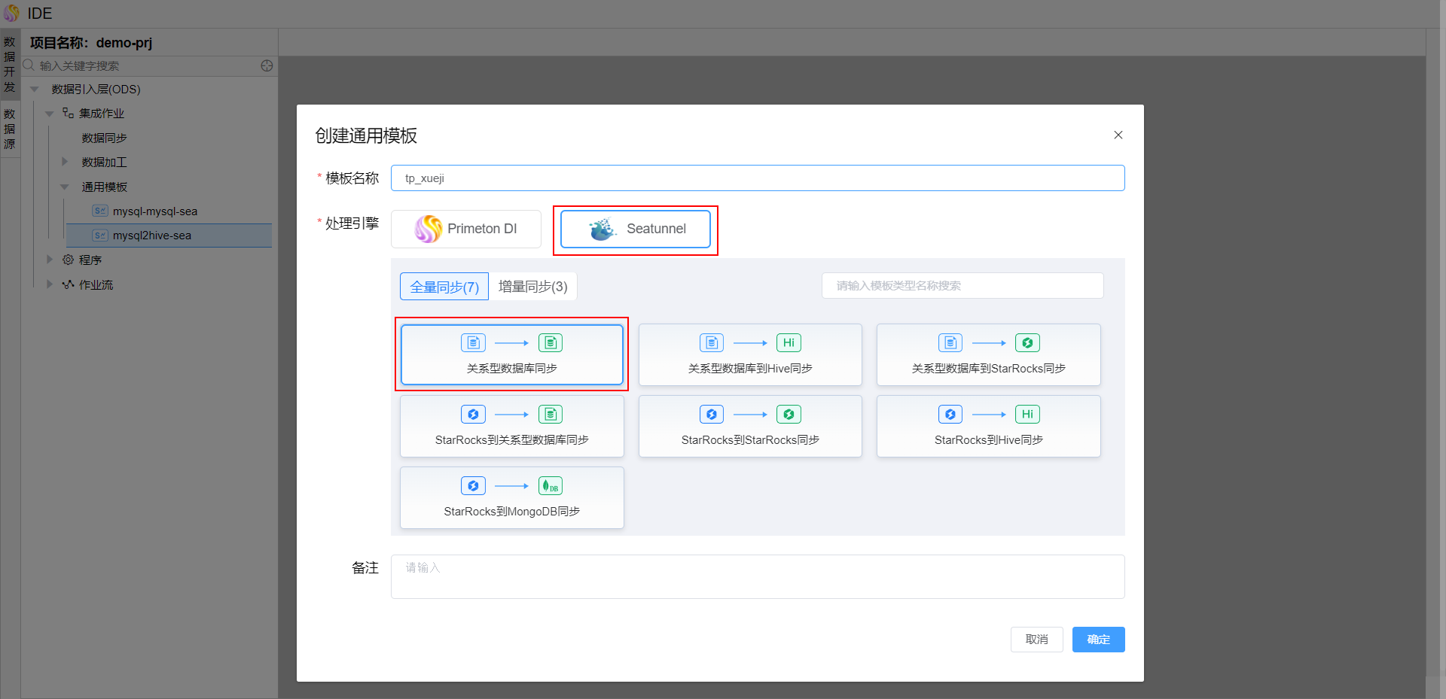Select Seatunnel processing engine
Screen dimensions: 1446x699
(636, 229)
